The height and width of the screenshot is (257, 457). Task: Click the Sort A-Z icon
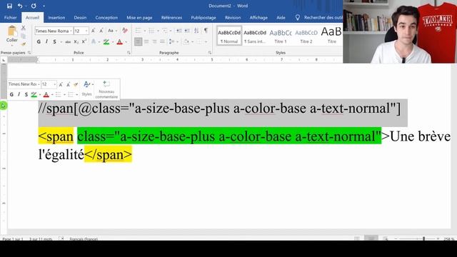[x=197, y=31]
